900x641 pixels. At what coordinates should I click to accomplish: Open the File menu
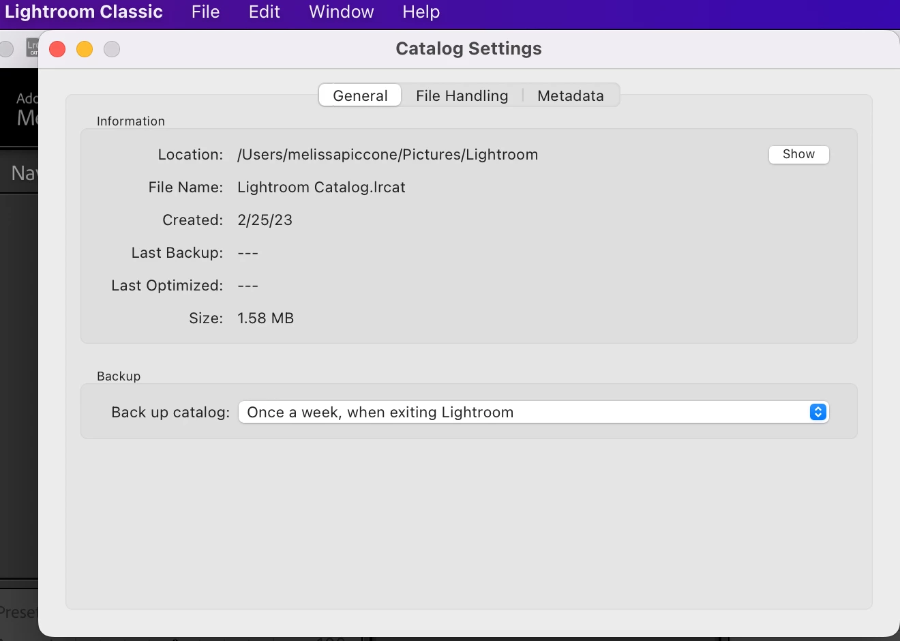point(205,12)
